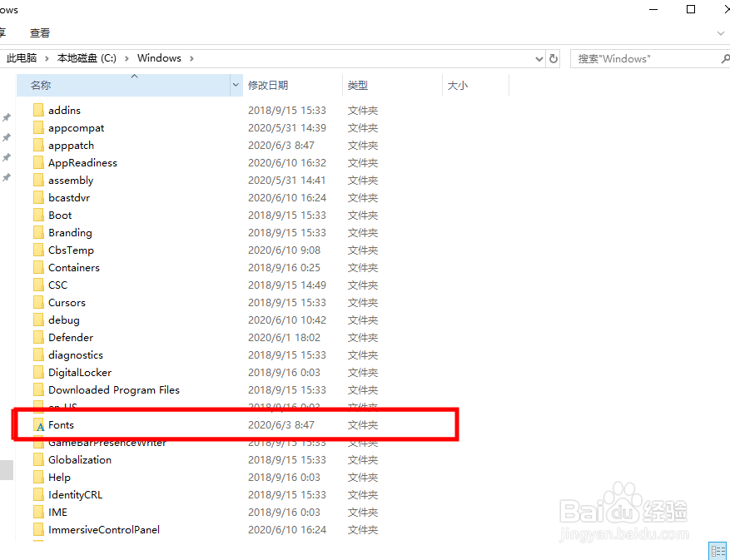Screen dimensions: 730x560
Task: Sort by the 类型 column header
Action: pyautogui.click(x=392, y=85)
